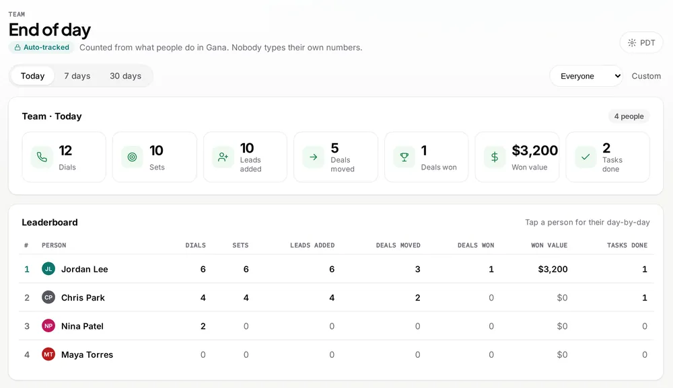Toggle the PDT timezone button
Viewport: 673px width, 388px height.
pyautogui.click(x=641, y=43)
